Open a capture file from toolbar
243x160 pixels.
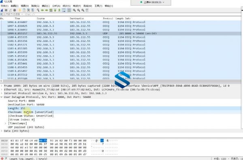(x=20, y=10)
